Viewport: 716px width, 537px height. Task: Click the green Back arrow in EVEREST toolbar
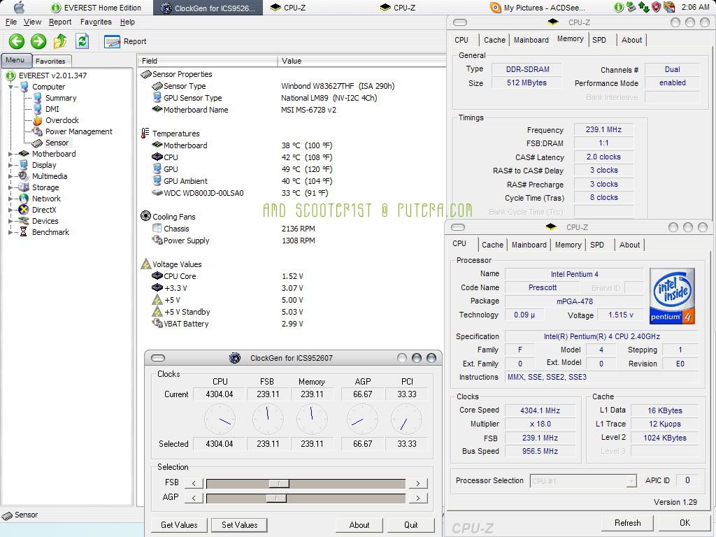click(x=17, y=41)
